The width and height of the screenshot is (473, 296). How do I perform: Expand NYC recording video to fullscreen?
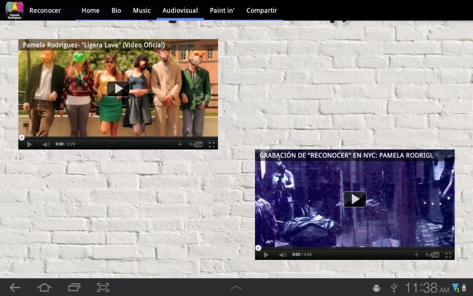coord(448,255)
